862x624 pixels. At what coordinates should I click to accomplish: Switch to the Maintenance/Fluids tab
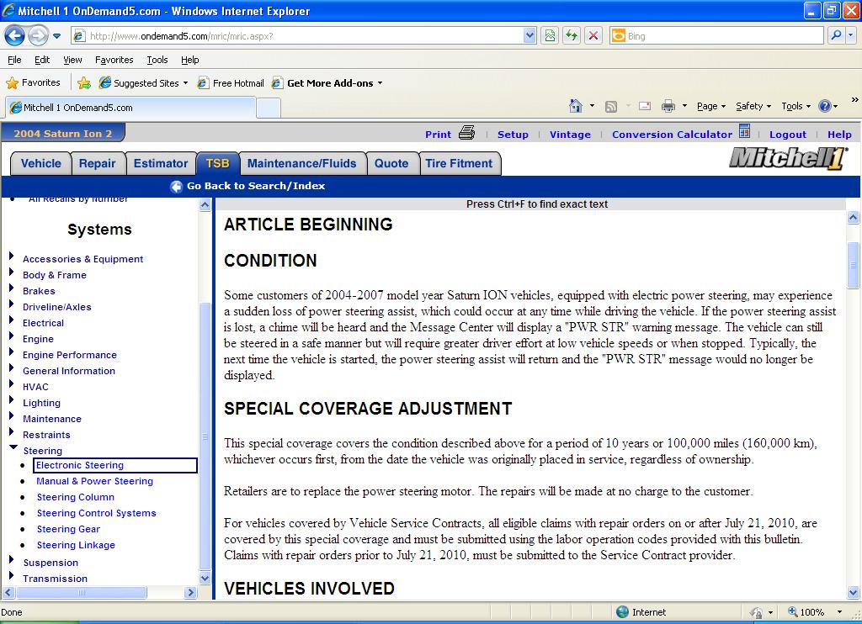(x=301, y=164)
